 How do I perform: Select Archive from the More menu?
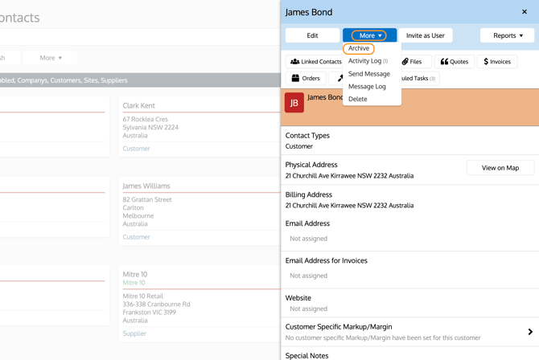tap(359, 48)
